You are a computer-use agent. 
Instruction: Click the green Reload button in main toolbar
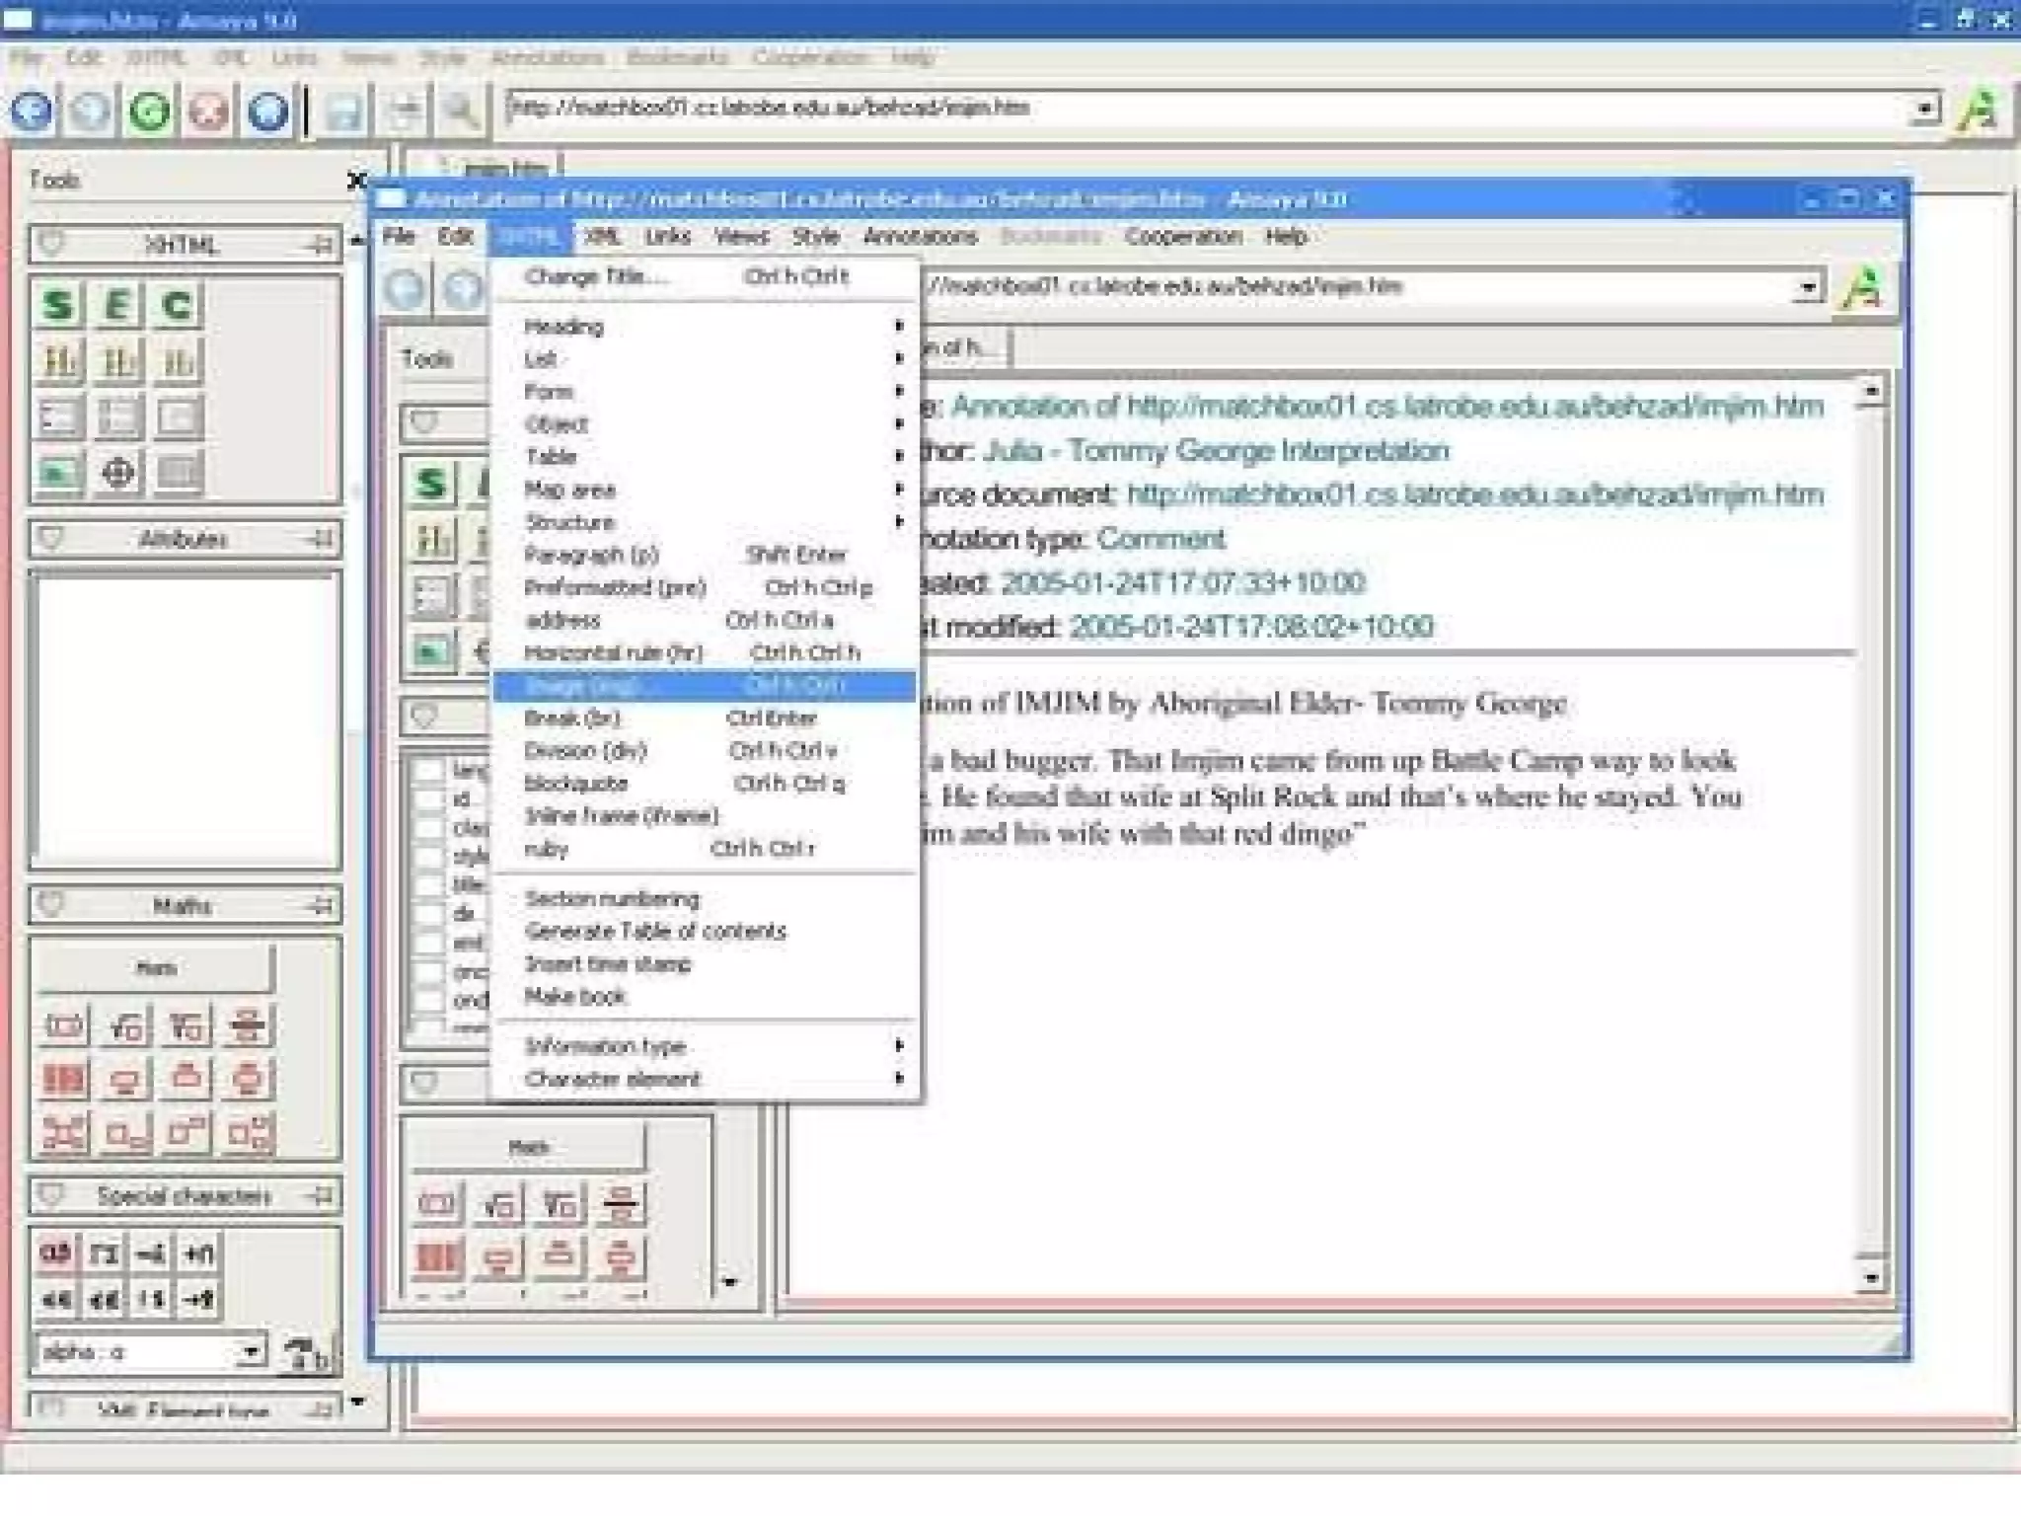pos(149,111)
